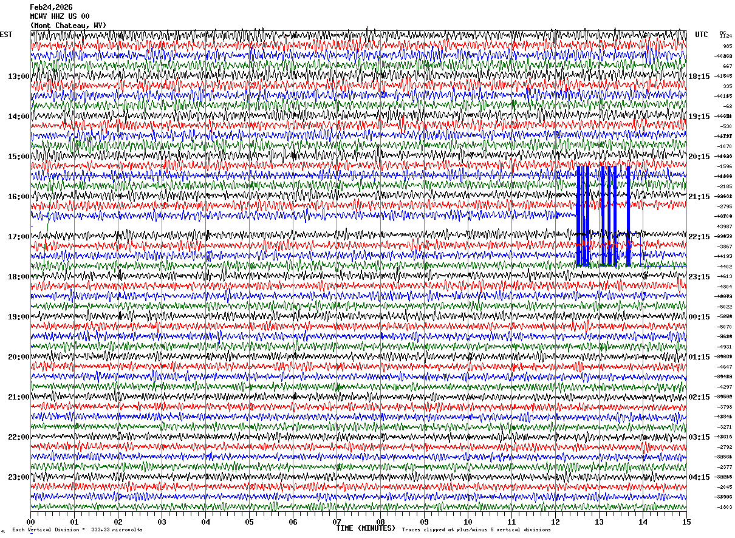This screenshot has width=735, height=538.
Task: Click the 04:15 UTC time label
Action: [x=699, y=477]
